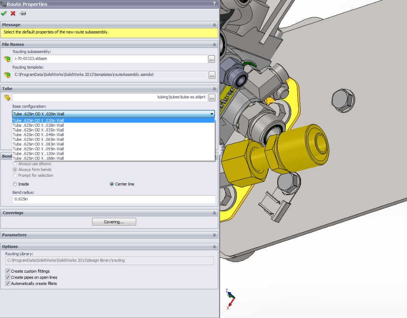Select Center line bend radius option
Image resolution: width=407 pixels, height=318 pixels.
pos(112,184)
